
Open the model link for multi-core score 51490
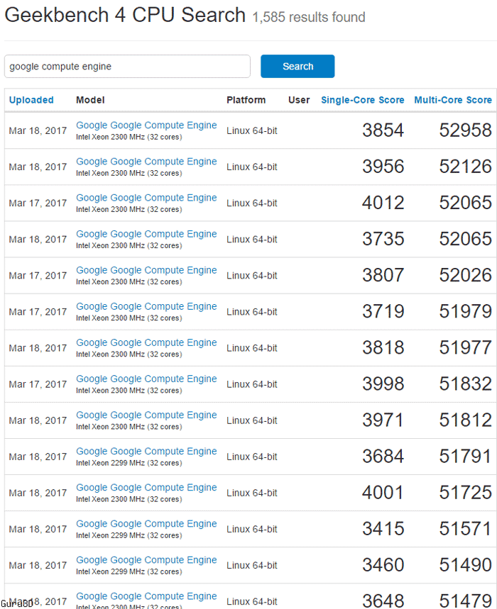146,559
